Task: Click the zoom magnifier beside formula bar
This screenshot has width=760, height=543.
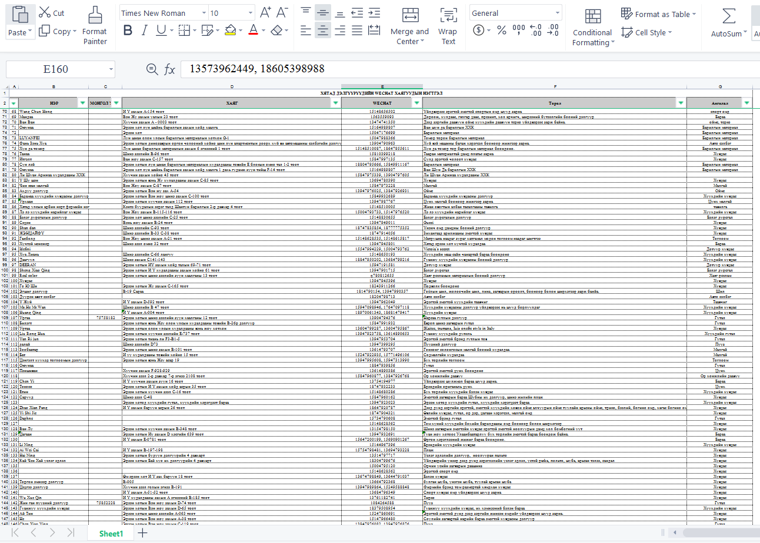Action: coord(152,69)
